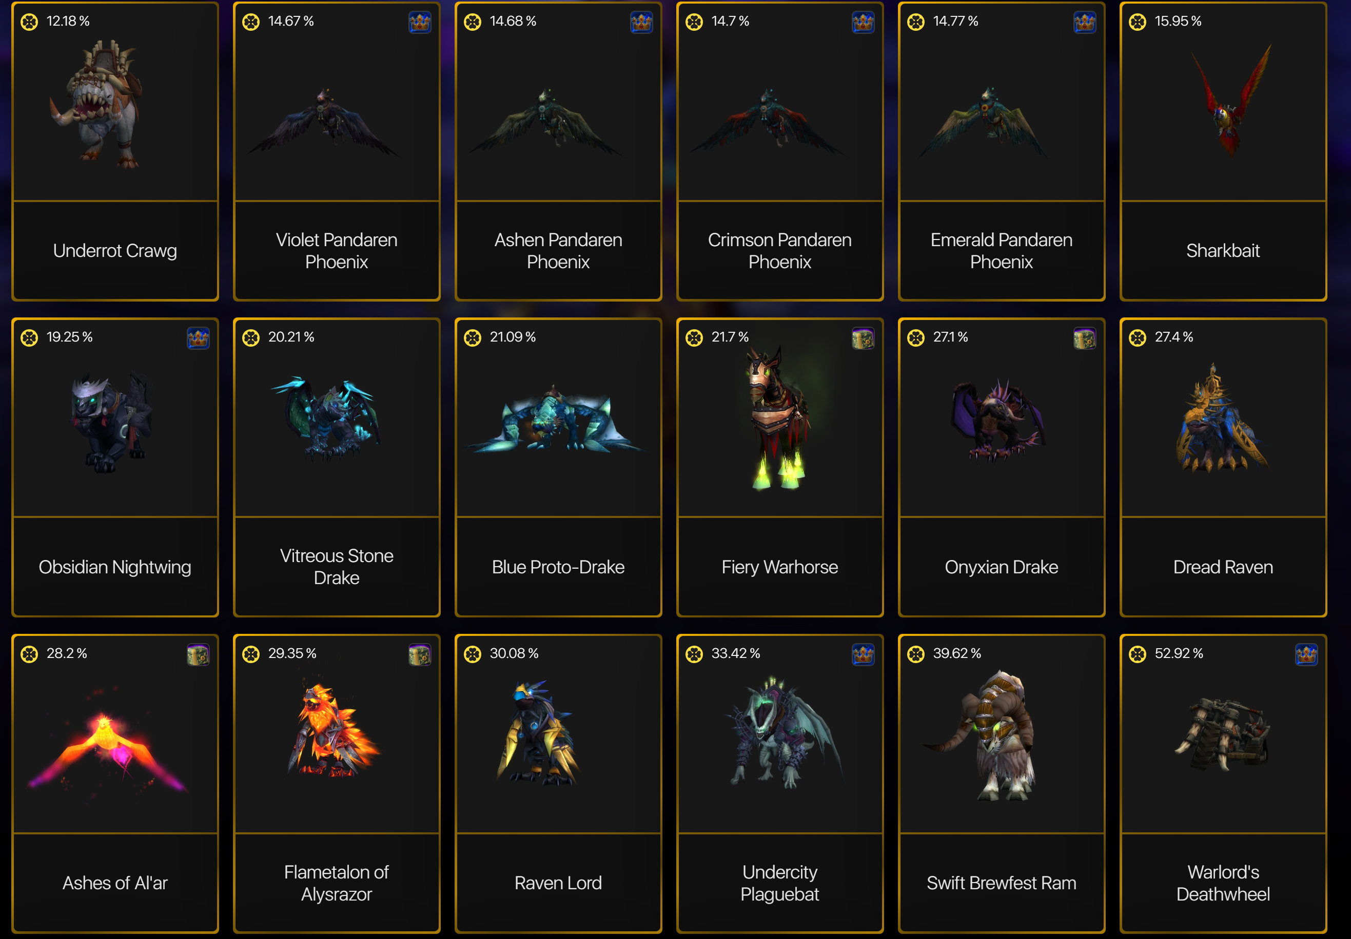
Task: Click the chest badge on Ashes of Al'ar
Action: pos(198,654)
